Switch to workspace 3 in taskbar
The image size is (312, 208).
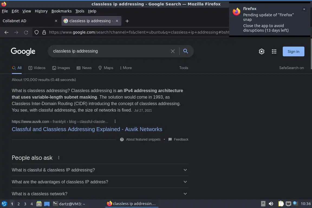click(25, 204)
